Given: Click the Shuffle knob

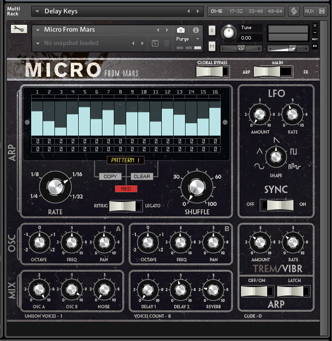Looking at the screenshot, I should coord(197,187).
